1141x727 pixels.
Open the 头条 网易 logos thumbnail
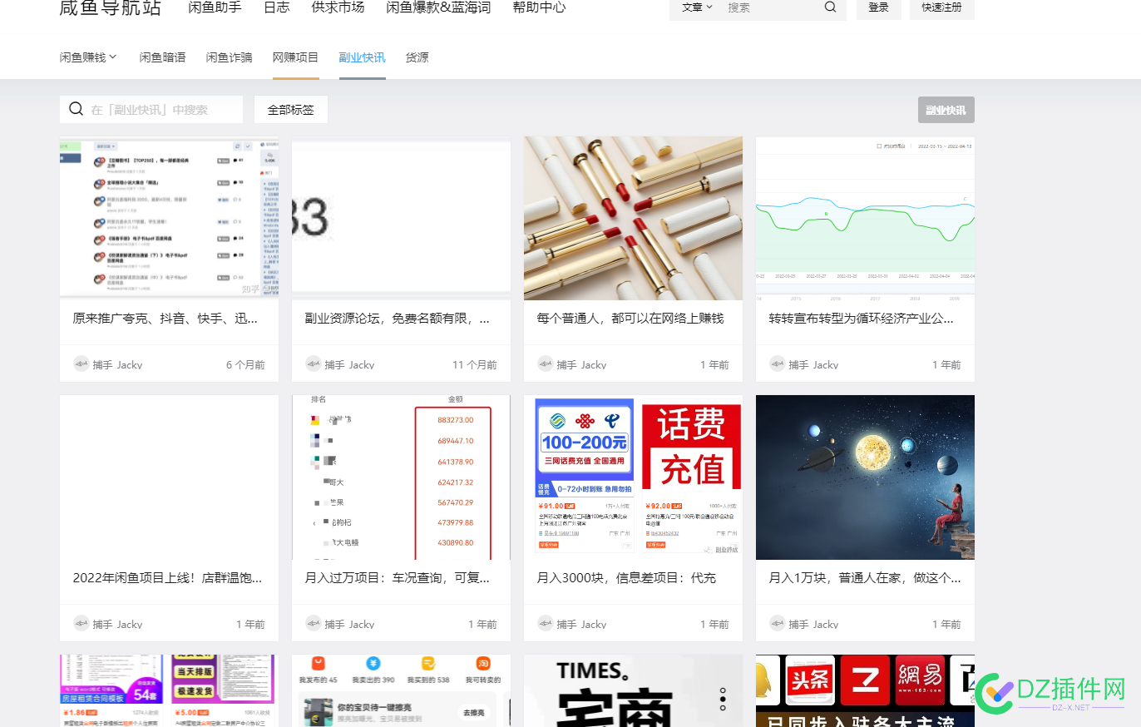click(x=865, y=690)
